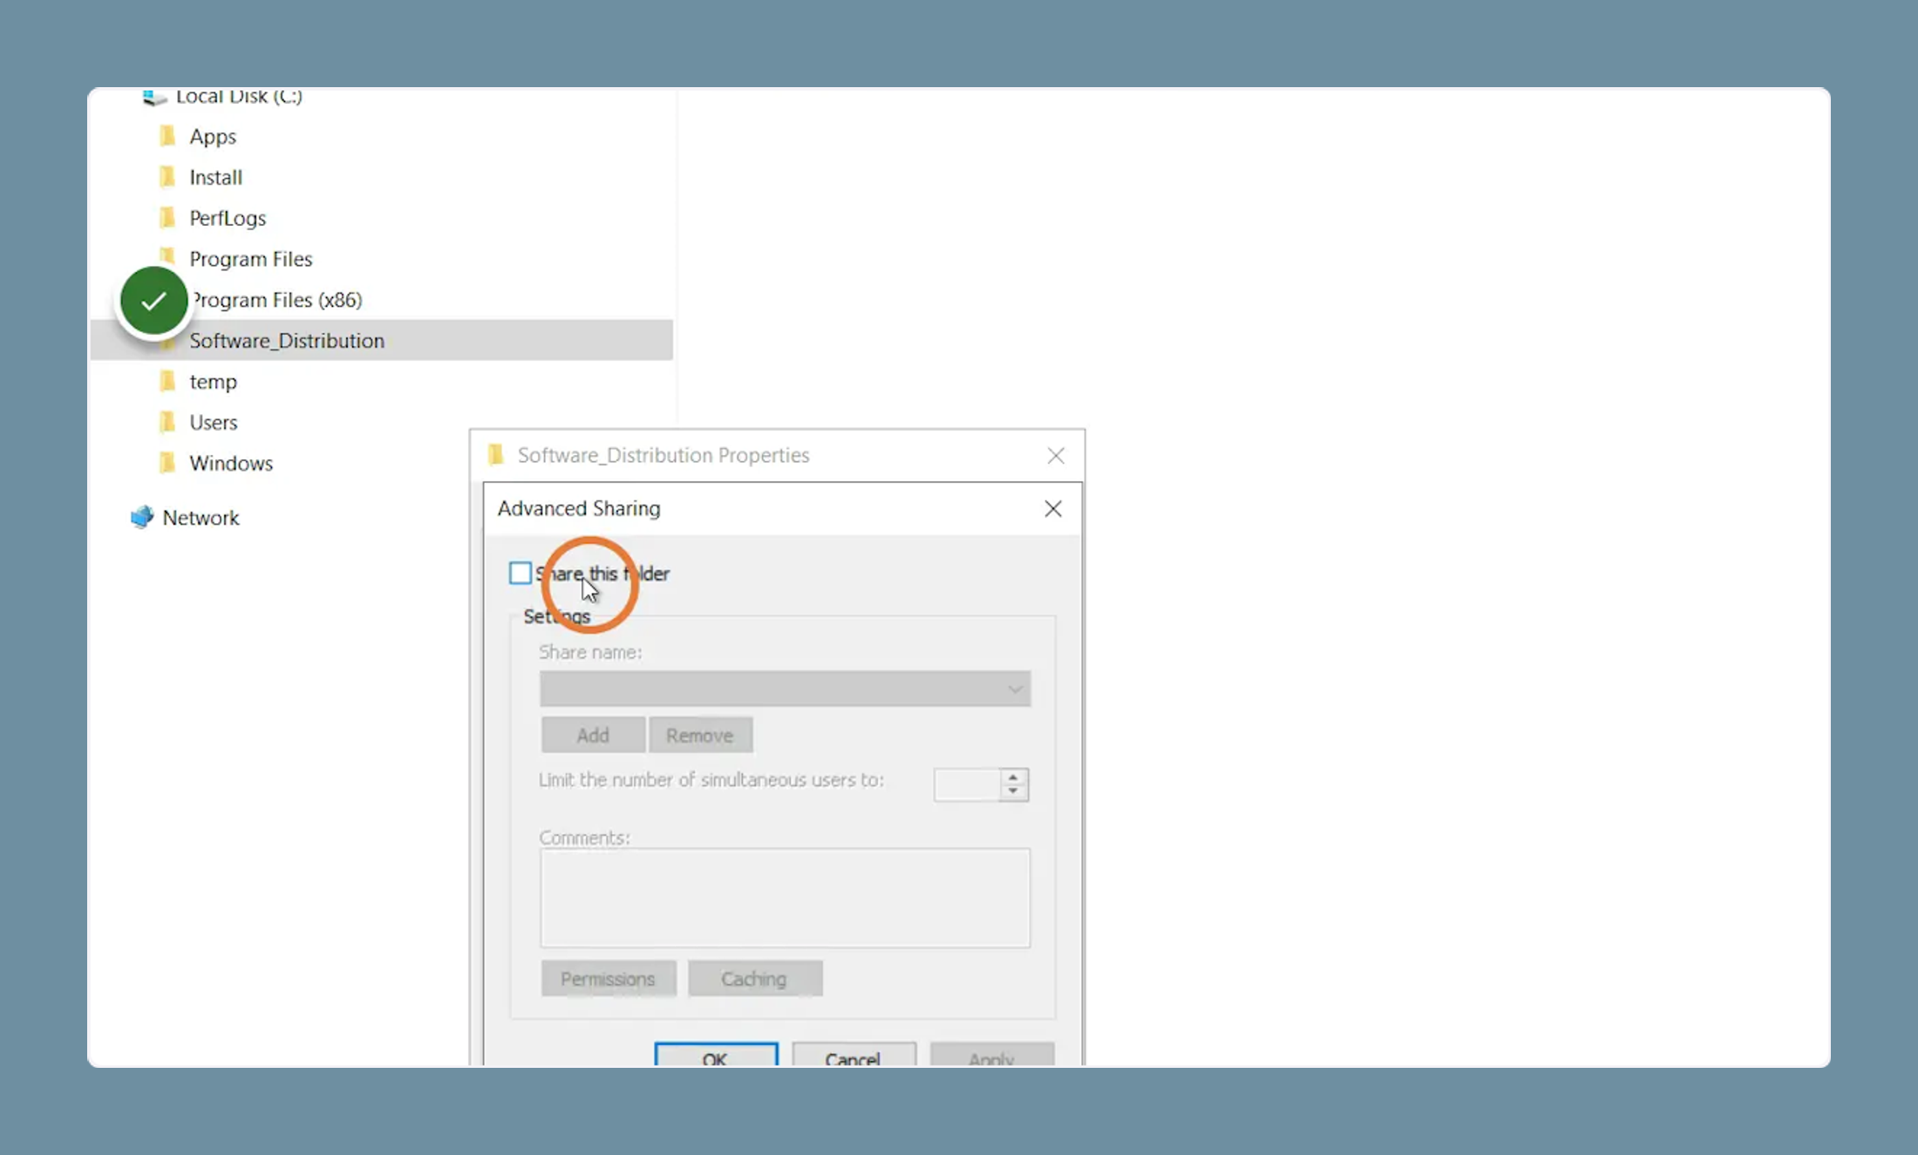
Task: Click the Apps folder name
Action: 213,137
